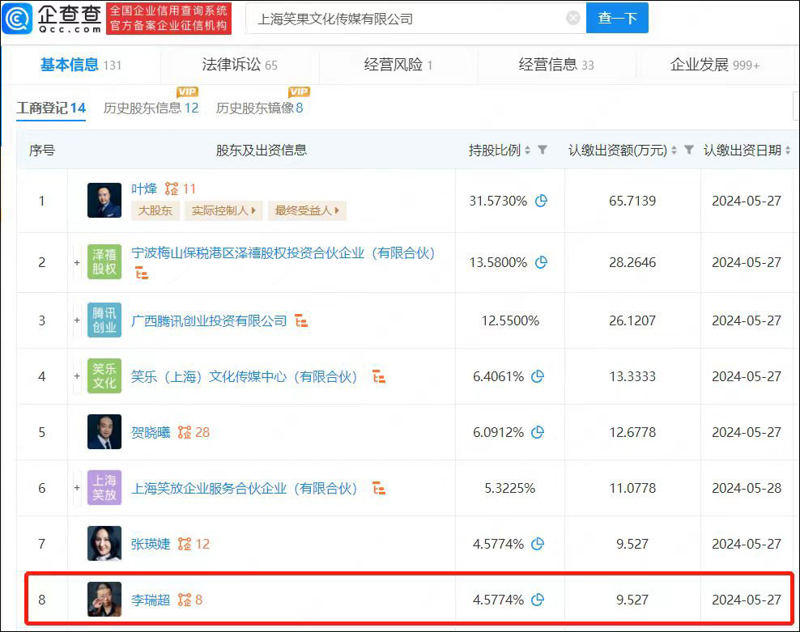Open the 企业发展 tab
The width and height of the screenshot is (800, 632).
[714, 65]
